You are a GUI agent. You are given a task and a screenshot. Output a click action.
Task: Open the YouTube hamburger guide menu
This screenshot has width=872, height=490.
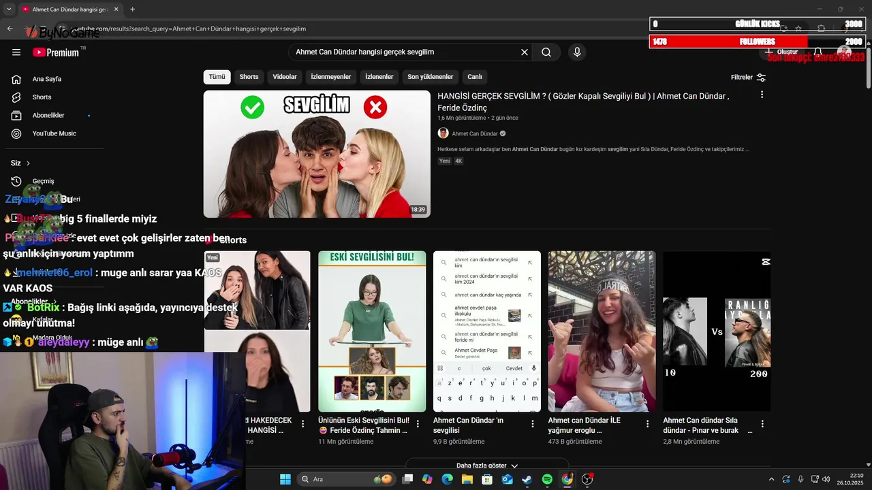(x=16, y=52)
